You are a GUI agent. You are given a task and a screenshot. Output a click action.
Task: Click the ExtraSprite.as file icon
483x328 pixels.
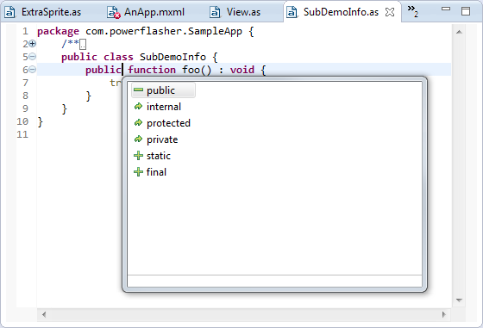(x=9, y=12)
